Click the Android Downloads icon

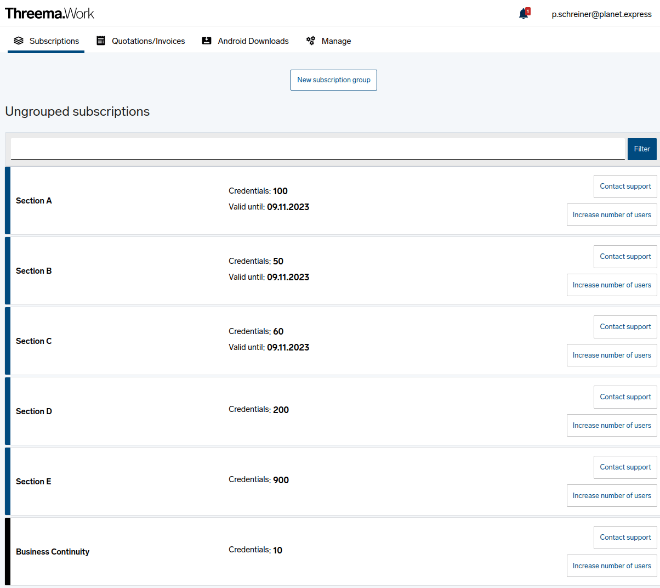207,41
